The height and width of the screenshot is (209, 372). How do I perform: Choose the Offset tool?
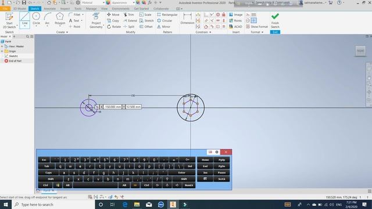click(146, 27)
